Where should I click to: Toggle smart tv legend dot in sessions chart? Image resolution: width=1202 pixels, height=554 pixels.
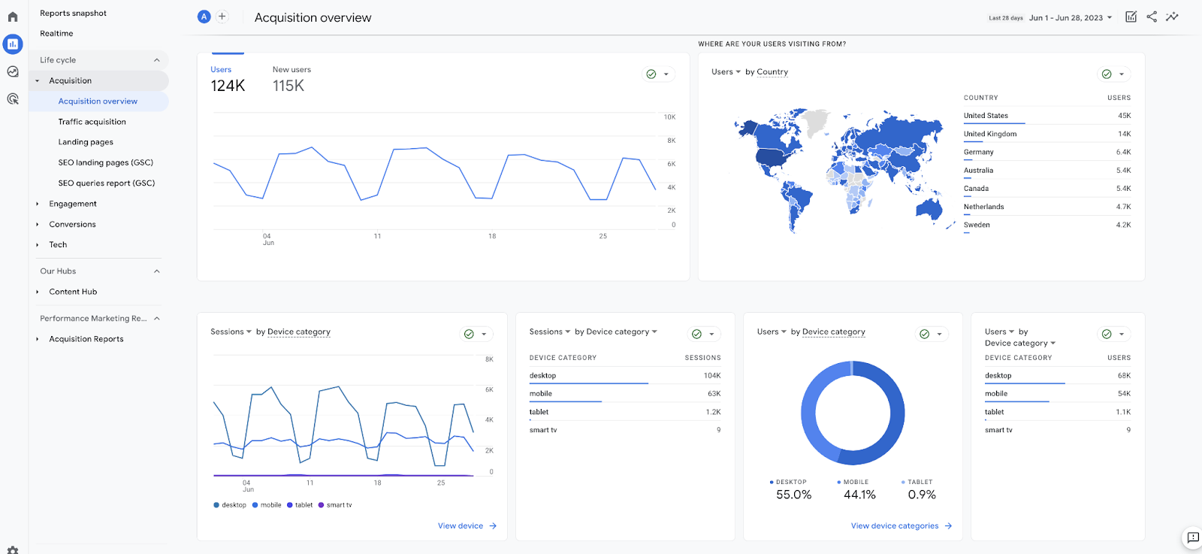pyautogui.click(x=322, y=505)
